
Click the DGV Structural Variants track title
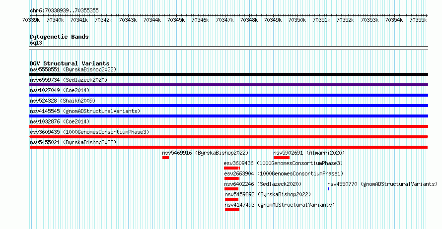[70, 63]
